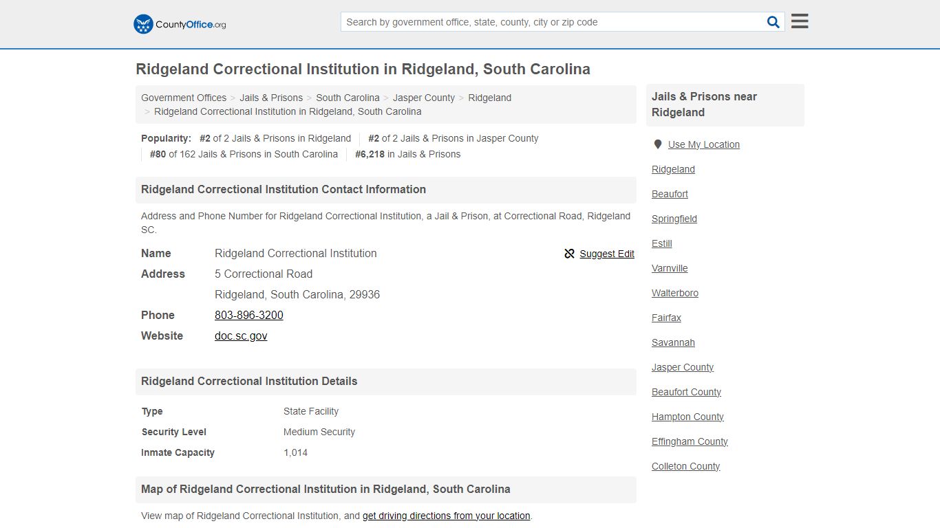Open the hamburger menu icon
The image size is (940, 528).
[800, 21]
